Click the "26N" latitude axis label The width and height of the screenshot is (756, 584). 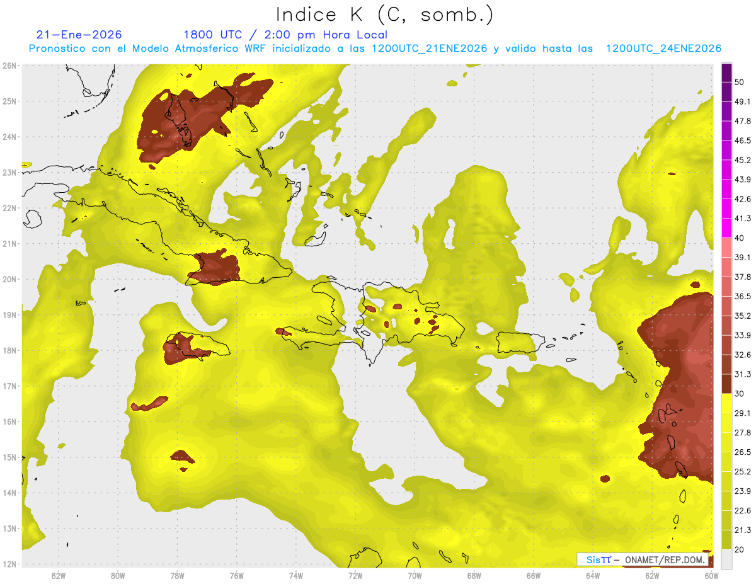click(x=9, y=66)
